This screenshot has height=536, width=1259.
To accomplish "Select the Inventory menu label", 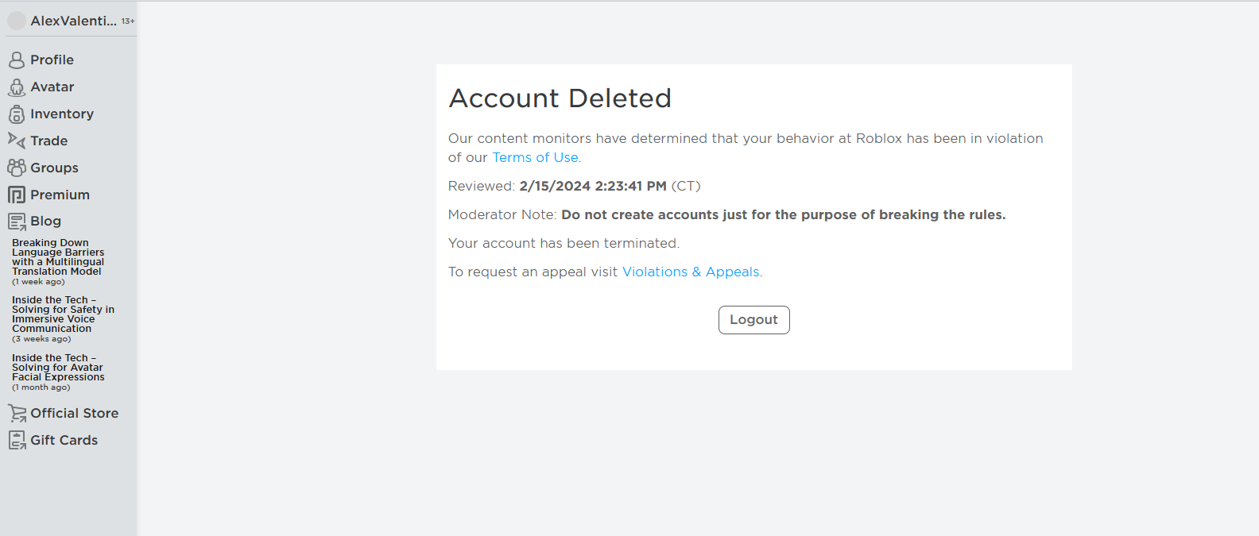I will point(62,114).
